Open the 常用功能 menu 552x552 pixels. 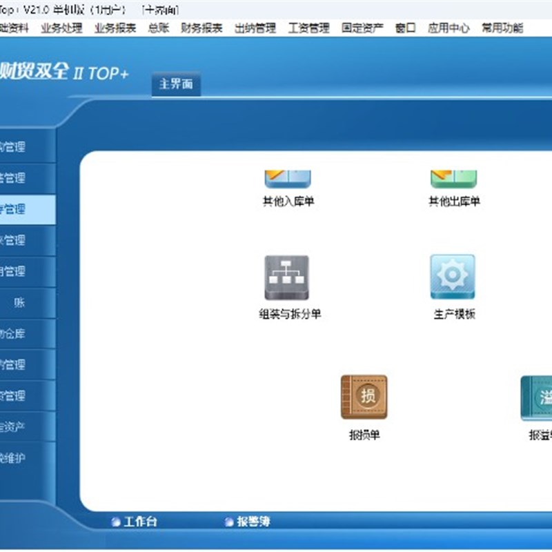(x=502, y=28)
